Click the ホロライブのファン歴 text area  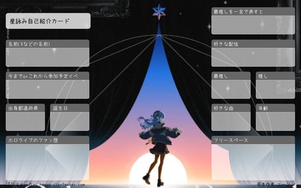tap(47, 162)
